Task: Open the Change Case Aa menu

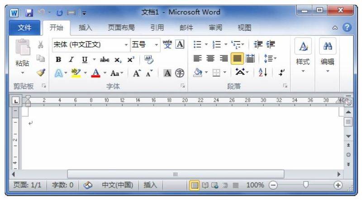Action: [x=117, y=73]
